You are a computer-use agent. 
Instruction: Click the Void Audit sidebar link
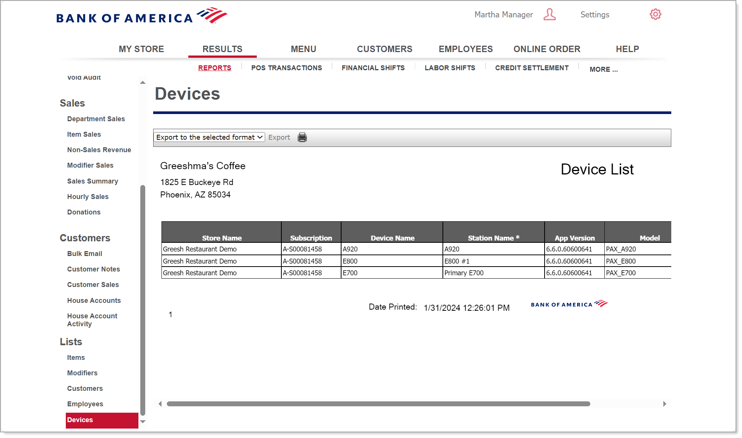pyautogui.click(x=84, y=77)
